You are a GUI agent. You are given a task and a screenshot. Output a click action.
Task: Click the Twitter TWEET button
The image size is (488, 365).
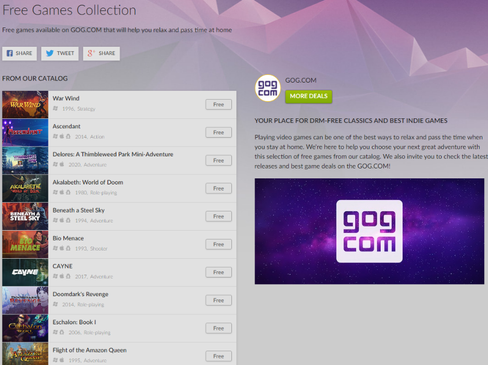[x=59, y=53]
